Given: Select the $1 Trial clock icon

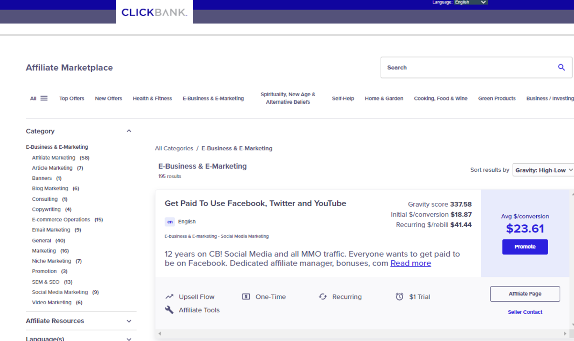Looking at the screenshot, I should [399, 297].
